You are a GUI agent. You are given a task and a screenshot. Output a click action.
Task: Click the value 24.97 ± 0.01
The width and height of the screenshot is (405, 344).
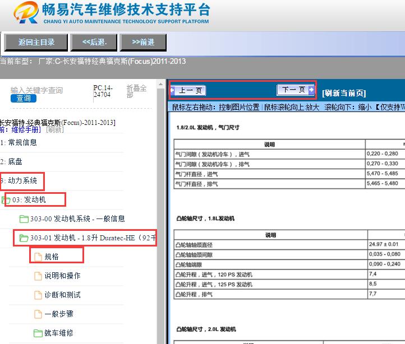point(384,244)
